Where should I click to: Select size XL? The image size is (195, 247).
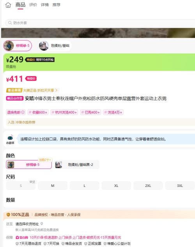(116, 186)
